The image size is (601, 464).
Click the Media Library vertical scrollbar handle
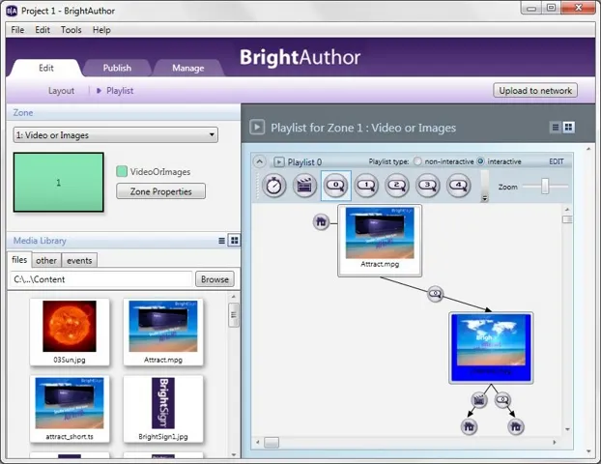234,315
